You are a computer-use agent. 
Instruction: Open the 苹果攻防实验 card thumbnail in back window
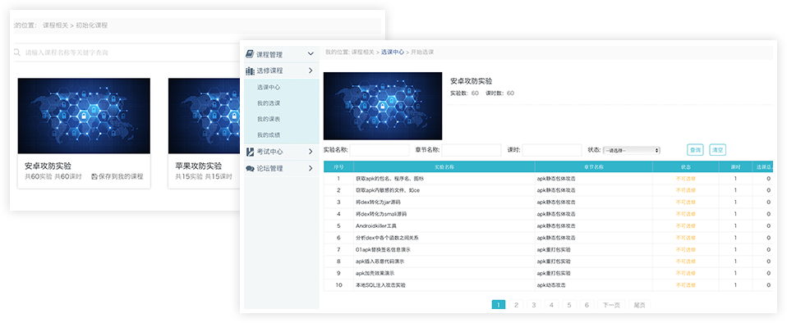tap(205, 116)
